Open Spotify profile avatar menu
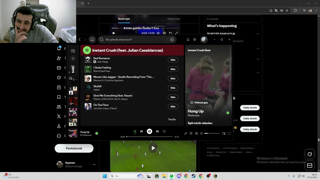 (x=204, y=39)
